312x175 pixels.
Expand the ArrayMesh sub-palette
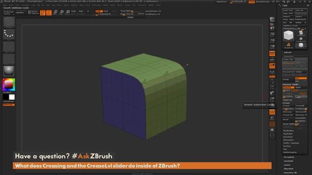(x=289, y=157)
